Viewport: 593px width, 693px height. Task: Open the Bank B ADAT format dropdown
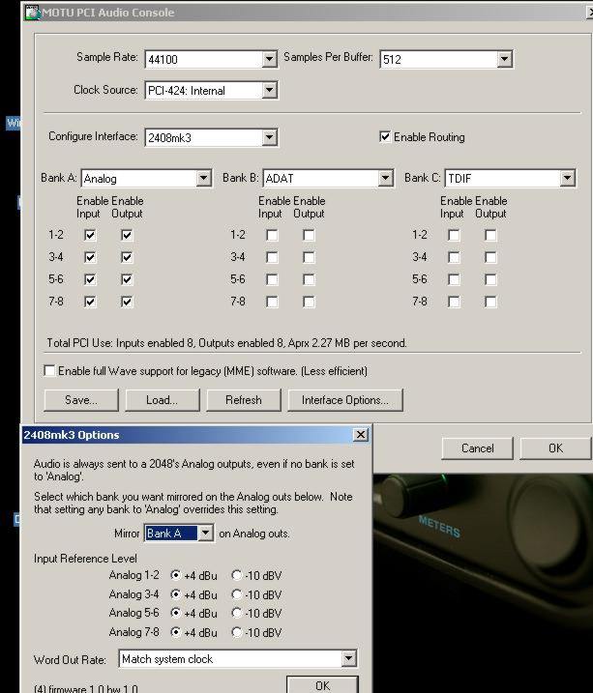click(385, 179)
